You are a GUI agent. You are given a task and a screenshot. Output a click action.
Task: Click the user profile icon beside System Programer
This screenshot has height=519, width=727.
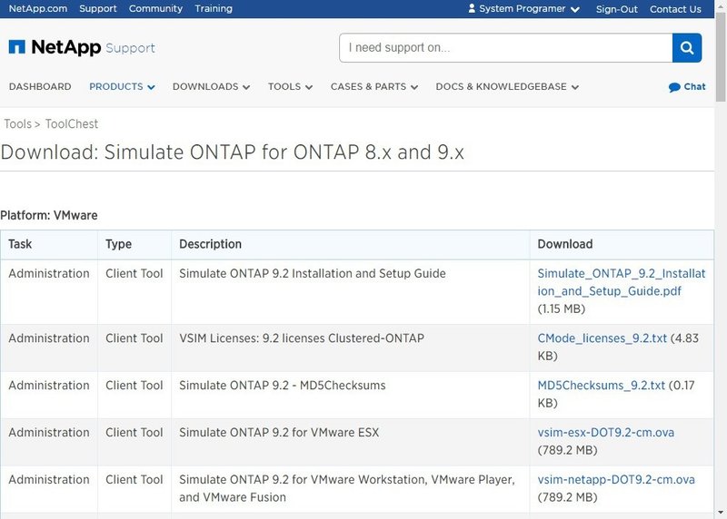coord(472,9)
